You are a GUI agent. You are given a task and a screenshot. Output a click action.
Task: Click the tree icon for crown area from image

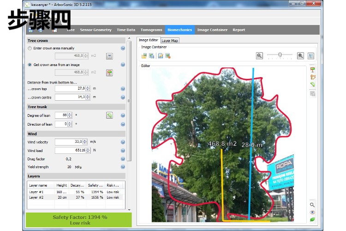click(109, 73)
